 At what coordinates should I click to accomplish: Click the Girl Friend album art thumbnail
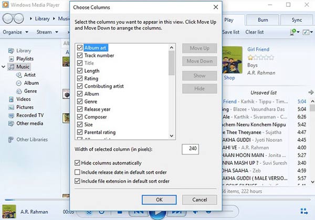232,60
